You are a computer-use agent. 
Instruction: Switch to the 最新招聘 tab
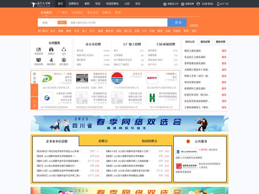(221, 42)
